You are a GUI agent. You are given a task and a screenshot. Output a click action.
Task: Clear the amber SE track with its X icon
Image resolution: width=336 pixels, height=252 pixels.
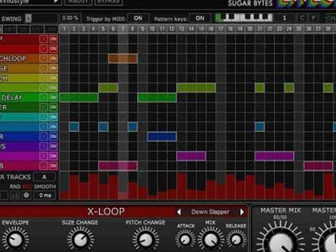pyautogui.click(x=43, y=68)
